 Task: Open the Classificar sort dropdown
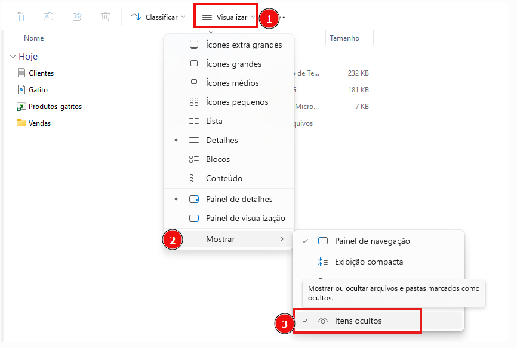[x=158, y=17]
